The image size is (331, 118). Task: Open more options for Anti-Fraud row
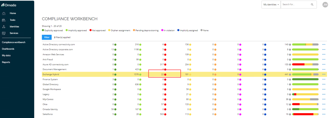coord(324,60)
